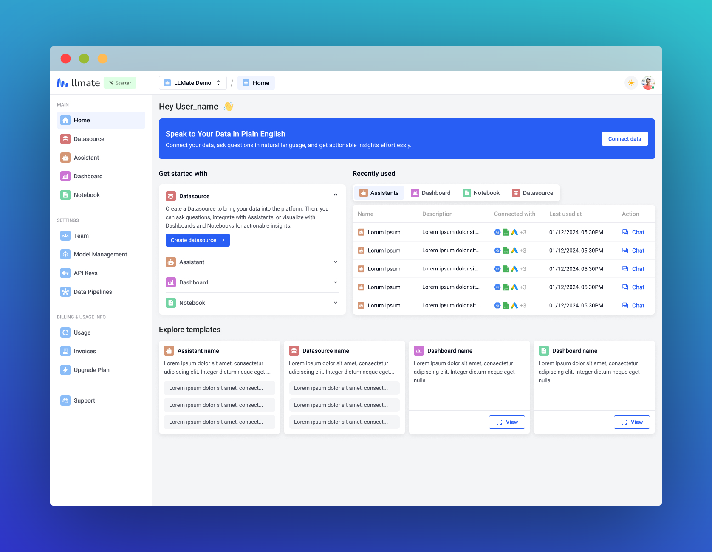Click the Upgrade Plan lightning icon
The height and width of the screenshot is (552, 712).
click(x=65, y=370)
